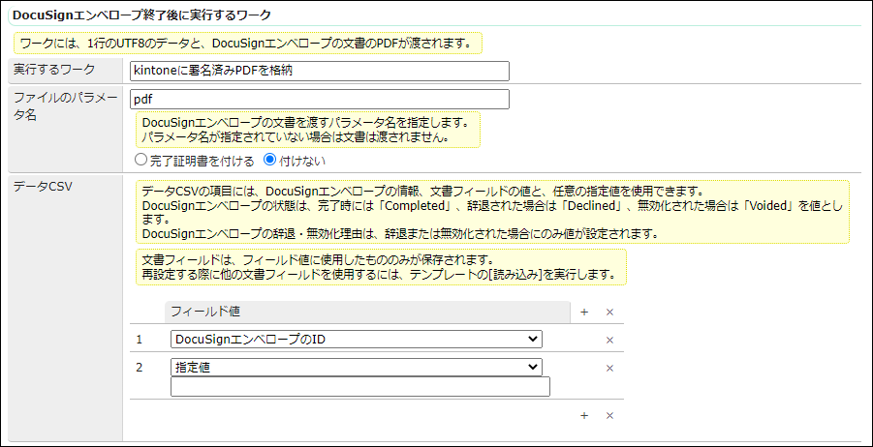Click the 実行するワーク row label
This screenshot has width=873, height=447.
point(54,70)
